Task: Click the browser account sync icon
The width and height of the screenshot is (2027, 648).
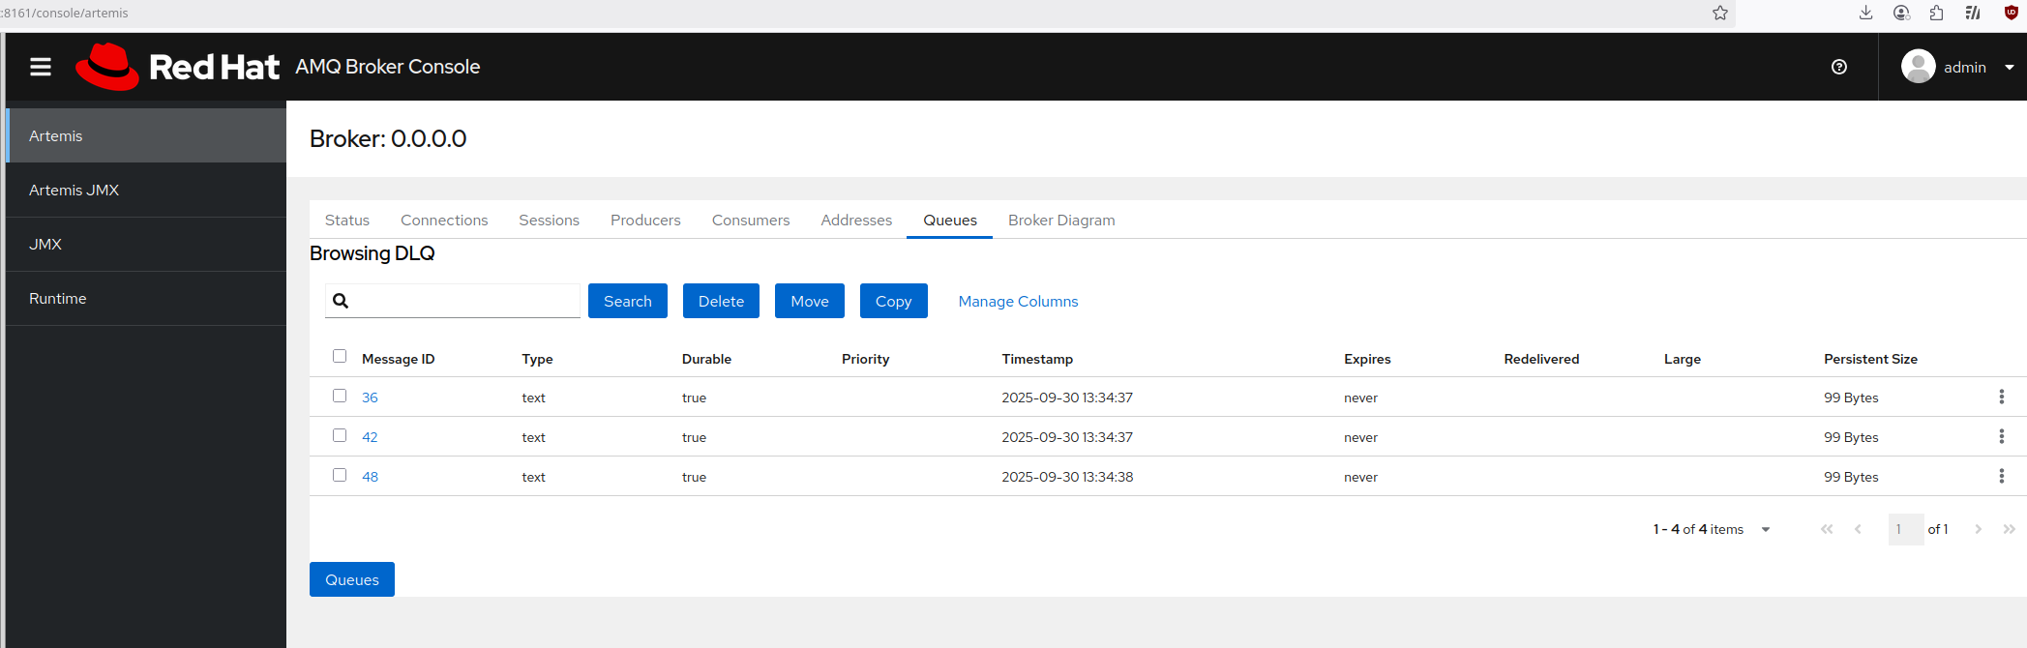Action: click(1901, 13)
